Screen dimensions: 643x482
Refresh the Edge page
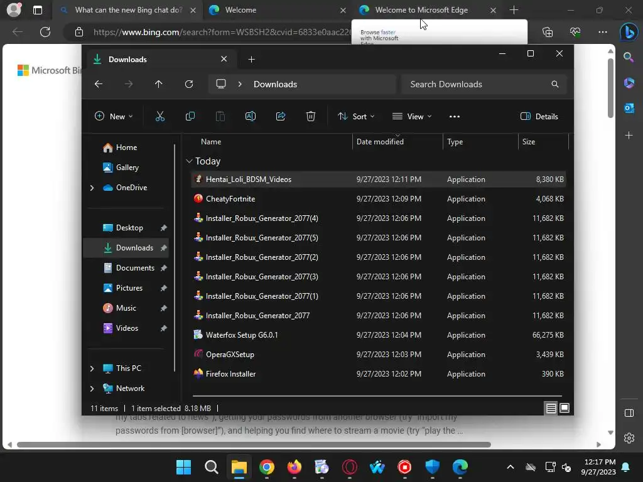(45, 32)
